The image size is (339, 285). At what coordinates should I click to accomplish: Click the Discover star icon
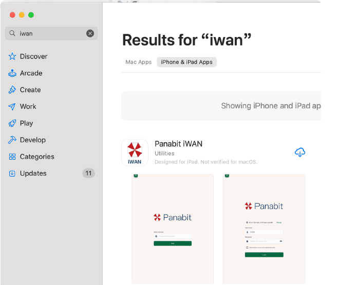(12, 56)
